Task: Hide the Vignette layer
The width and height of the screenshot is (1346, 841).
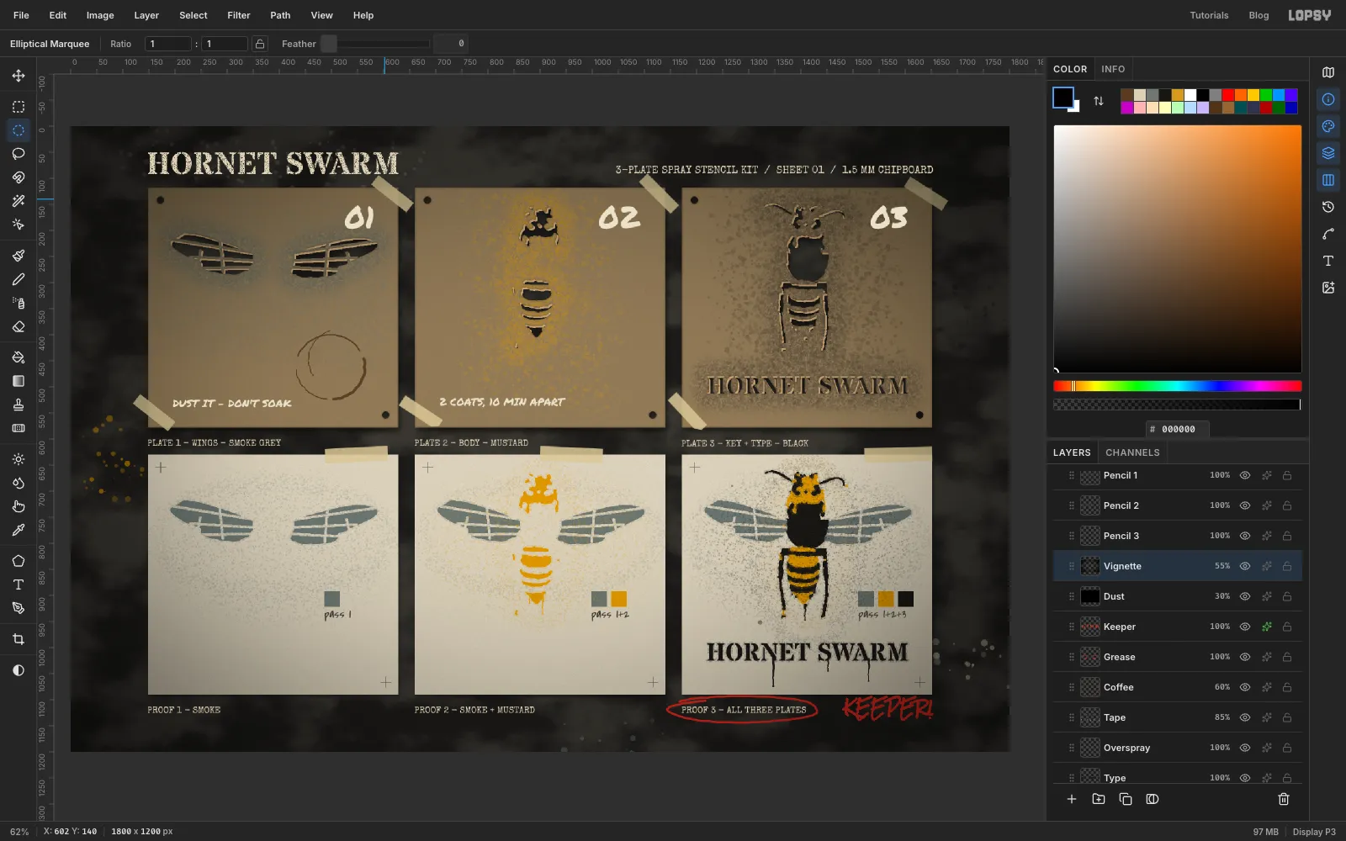Action: click(1245, 566)
